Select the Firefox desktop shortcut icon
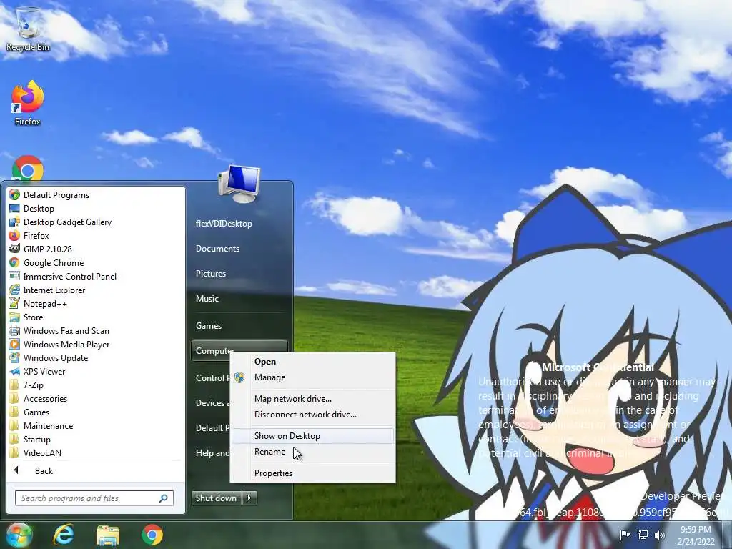 (28, 103)
